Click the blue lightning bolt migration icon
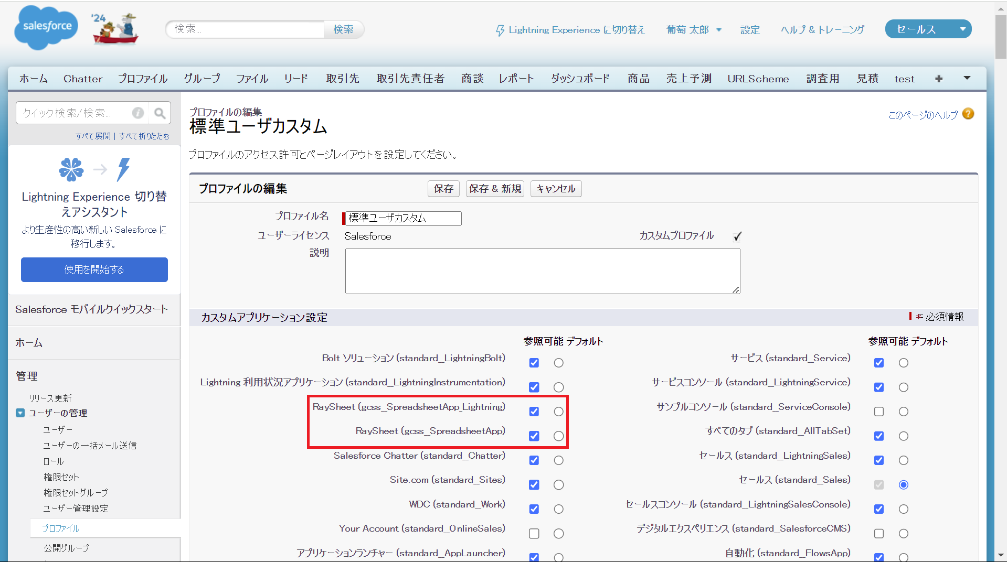The width and height of the screenshot is (1007, 562). (123, 169)
